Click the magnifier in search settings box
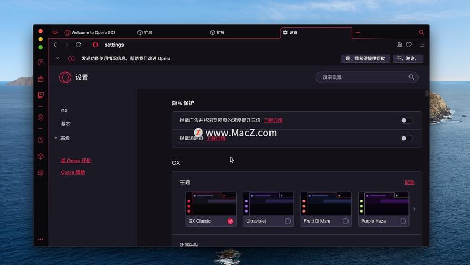The height and width of the screenshot is (265, 470). (411, 77)
